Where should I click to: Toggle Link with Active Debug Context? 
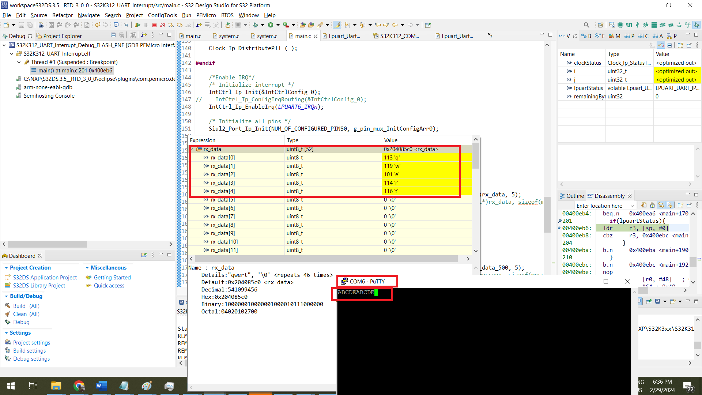click(x=661, y=205)
